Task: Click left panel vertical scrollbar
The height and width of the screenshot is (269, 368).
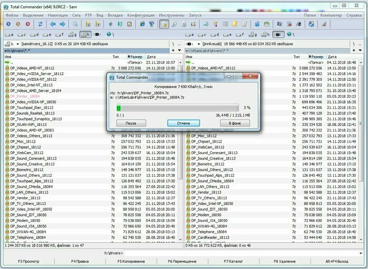Action: click(180, 150)
